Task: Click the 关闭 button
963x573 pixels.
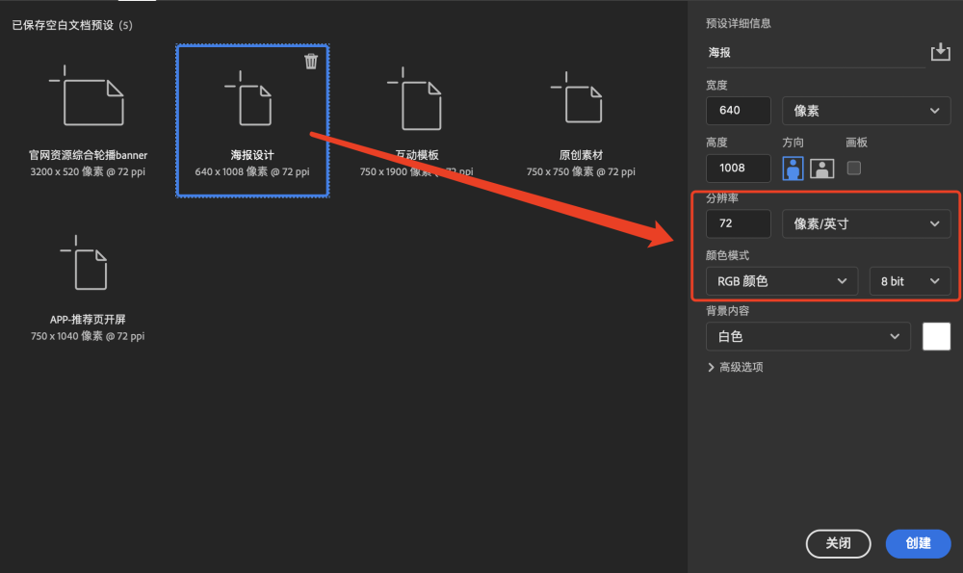Action: pyautogui.click(x=838, y=543)
